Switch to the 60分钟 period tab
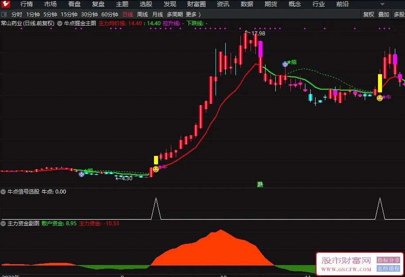 click(x=110, y=15)
